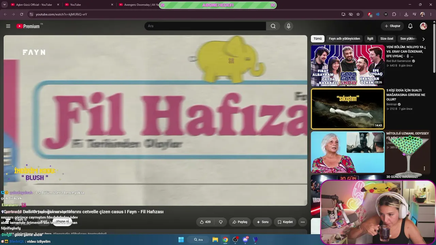436x245 pixels.
Task: Select the Fayn adlı yükleyiciden chip
Action: coord(344,39)
